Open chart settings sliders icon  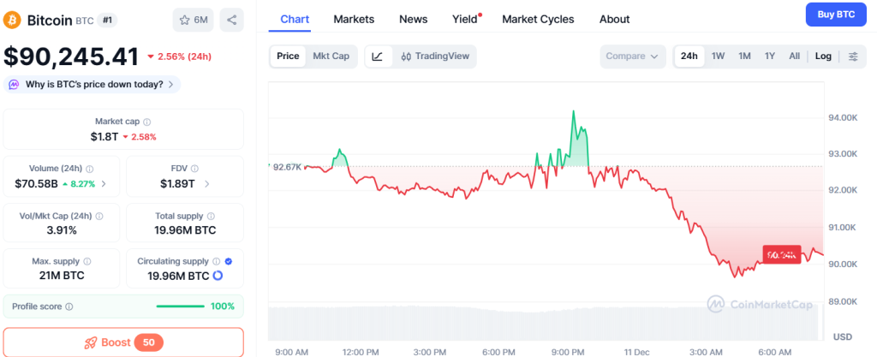tap(853, 57)
